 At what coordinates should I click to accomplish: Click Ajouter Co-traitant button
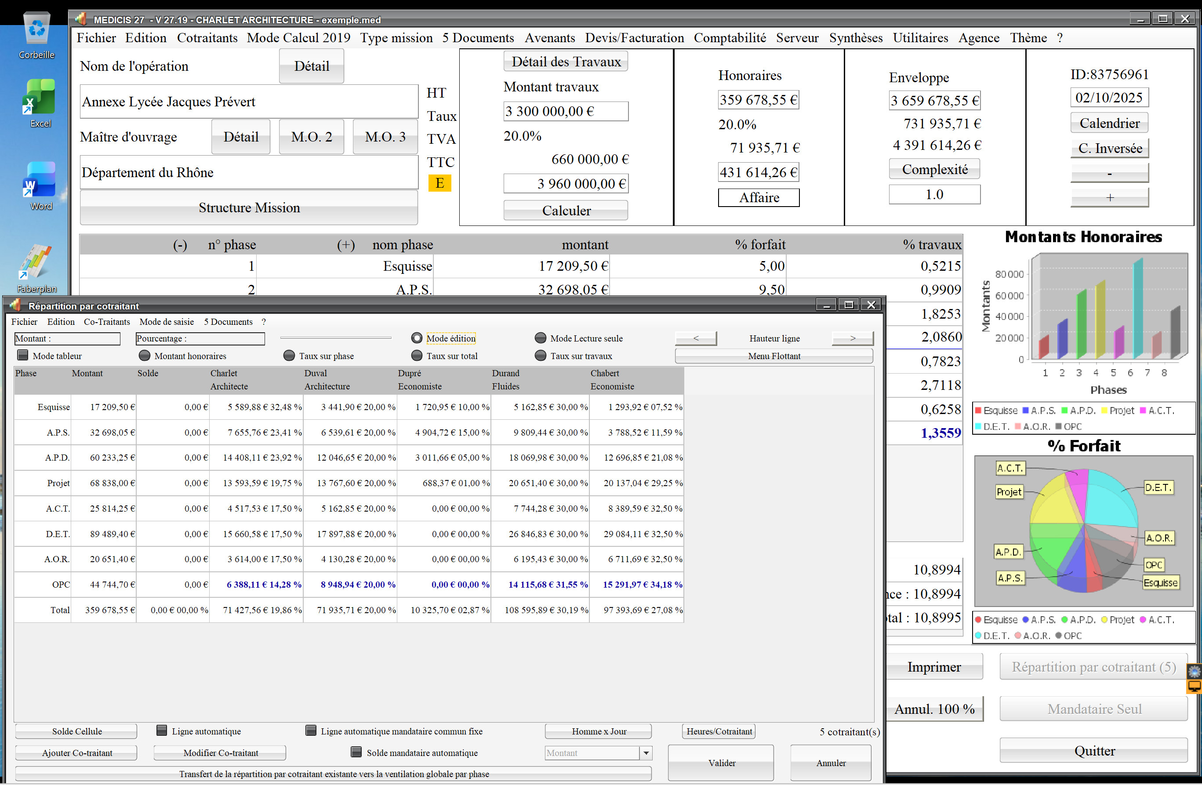point(77,752)
